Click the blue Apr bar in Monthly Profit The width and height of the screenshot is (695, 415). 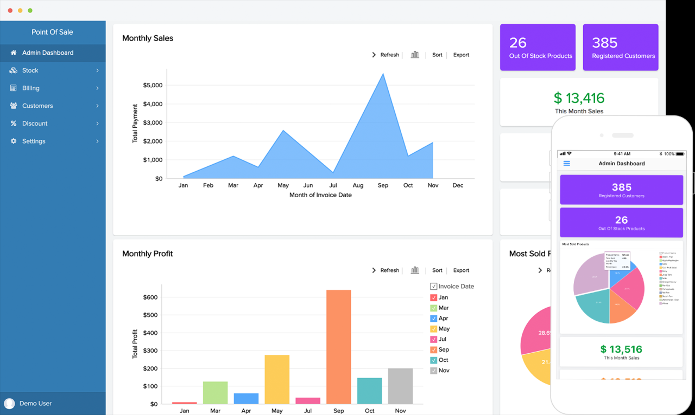point(246,399)
